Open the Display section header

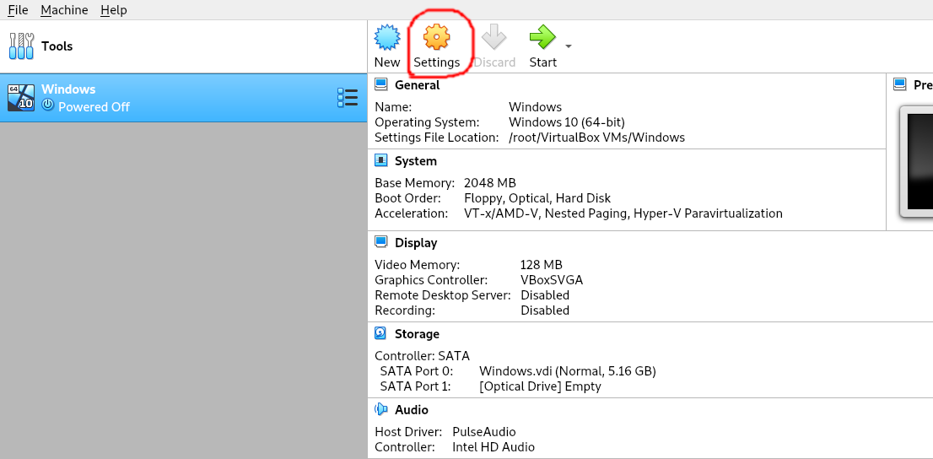[x=416, y=243]
